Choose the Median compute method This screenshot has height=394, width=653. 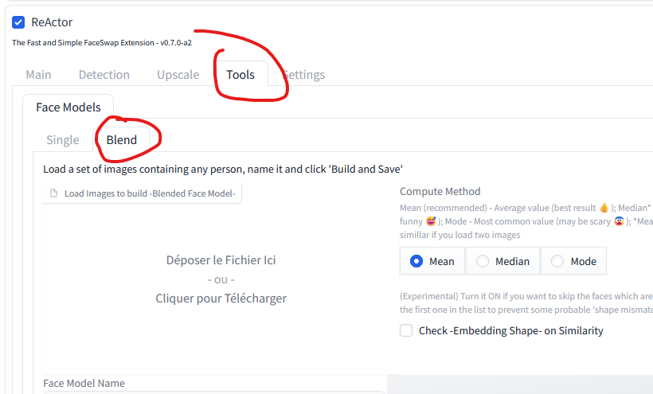pos(502,261)
